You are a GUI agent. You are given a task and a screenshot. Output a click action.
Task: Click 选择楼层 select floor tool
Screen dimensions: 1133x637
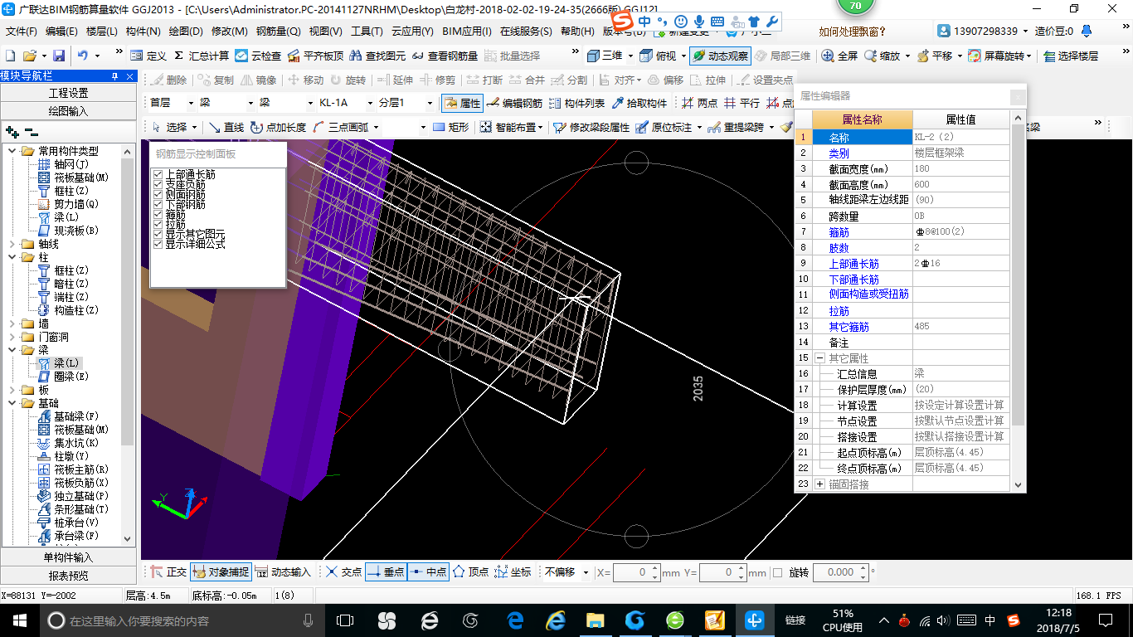point(1071,56)
